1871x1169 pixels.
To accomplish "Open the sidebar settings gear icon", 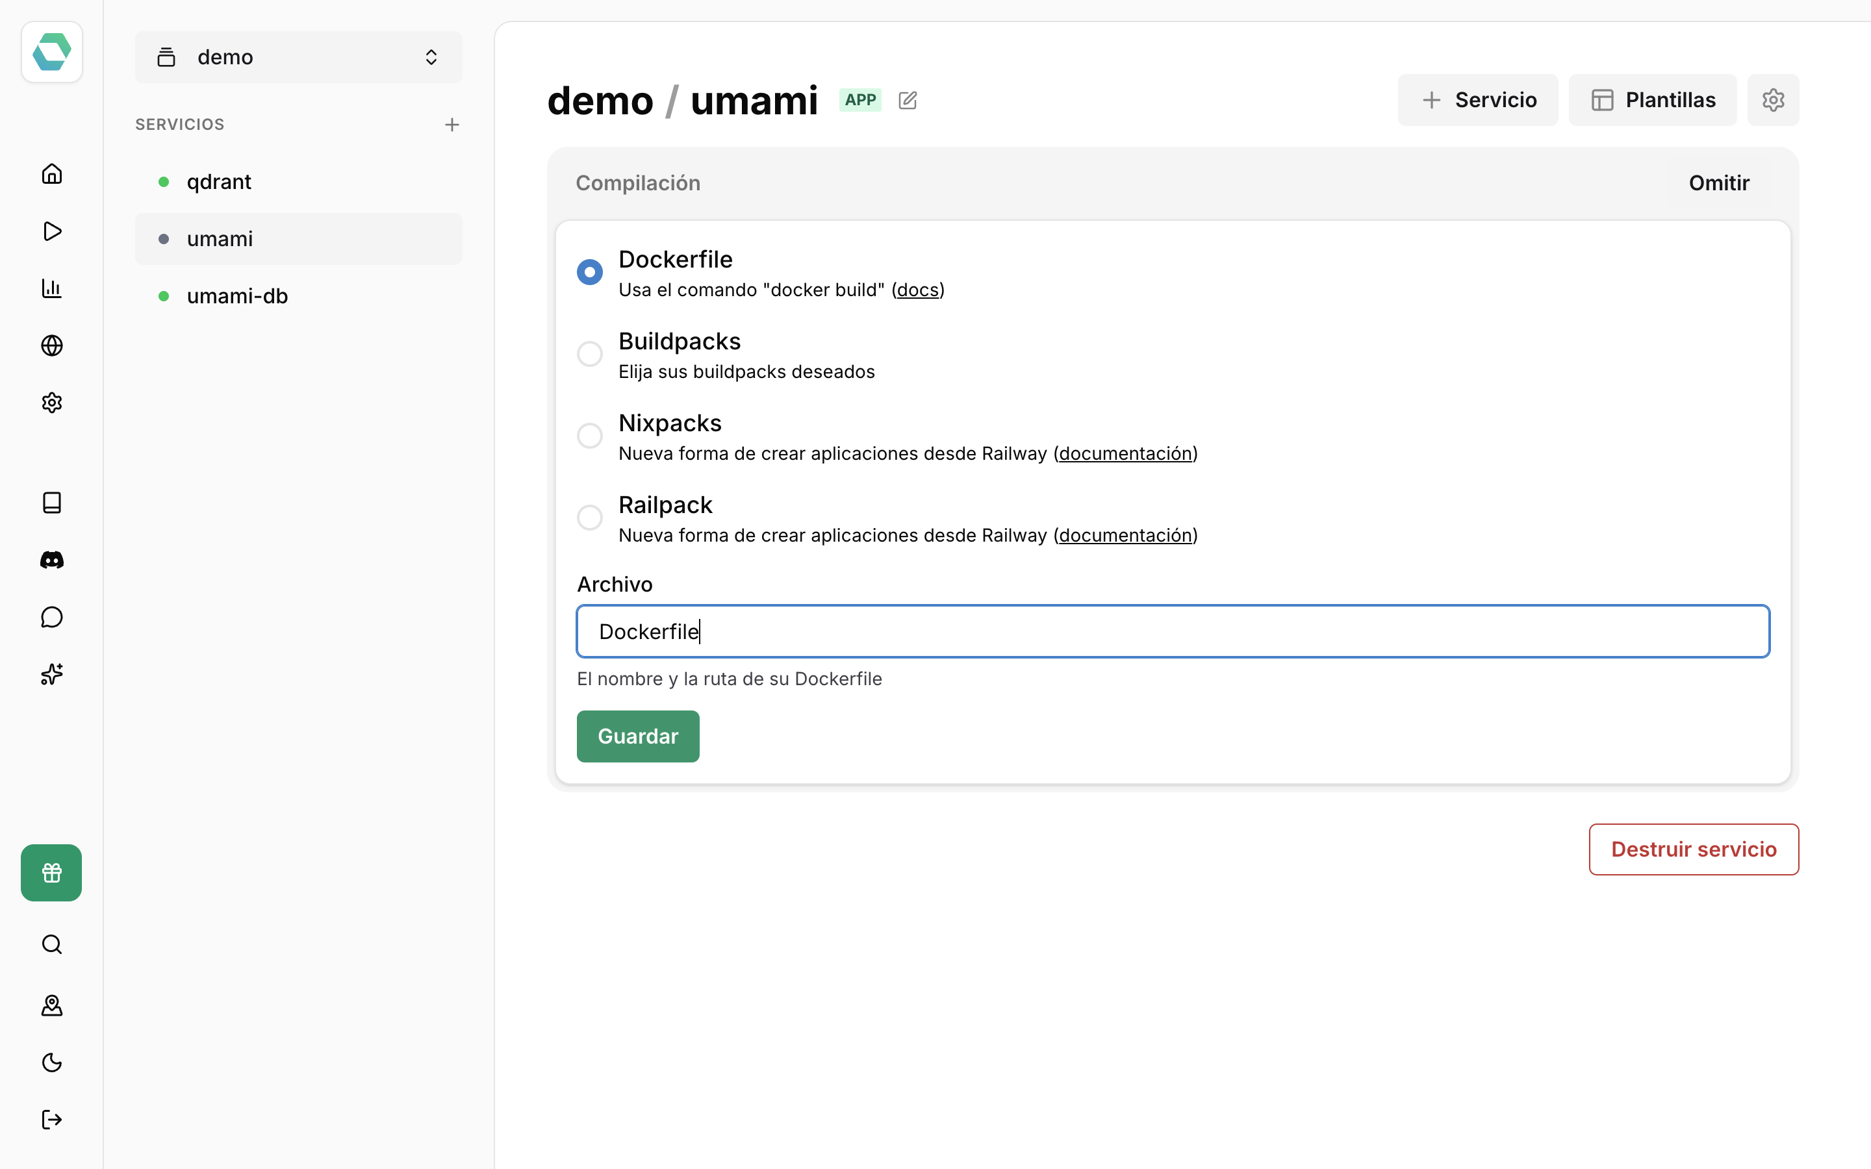I will coord(52,403).
